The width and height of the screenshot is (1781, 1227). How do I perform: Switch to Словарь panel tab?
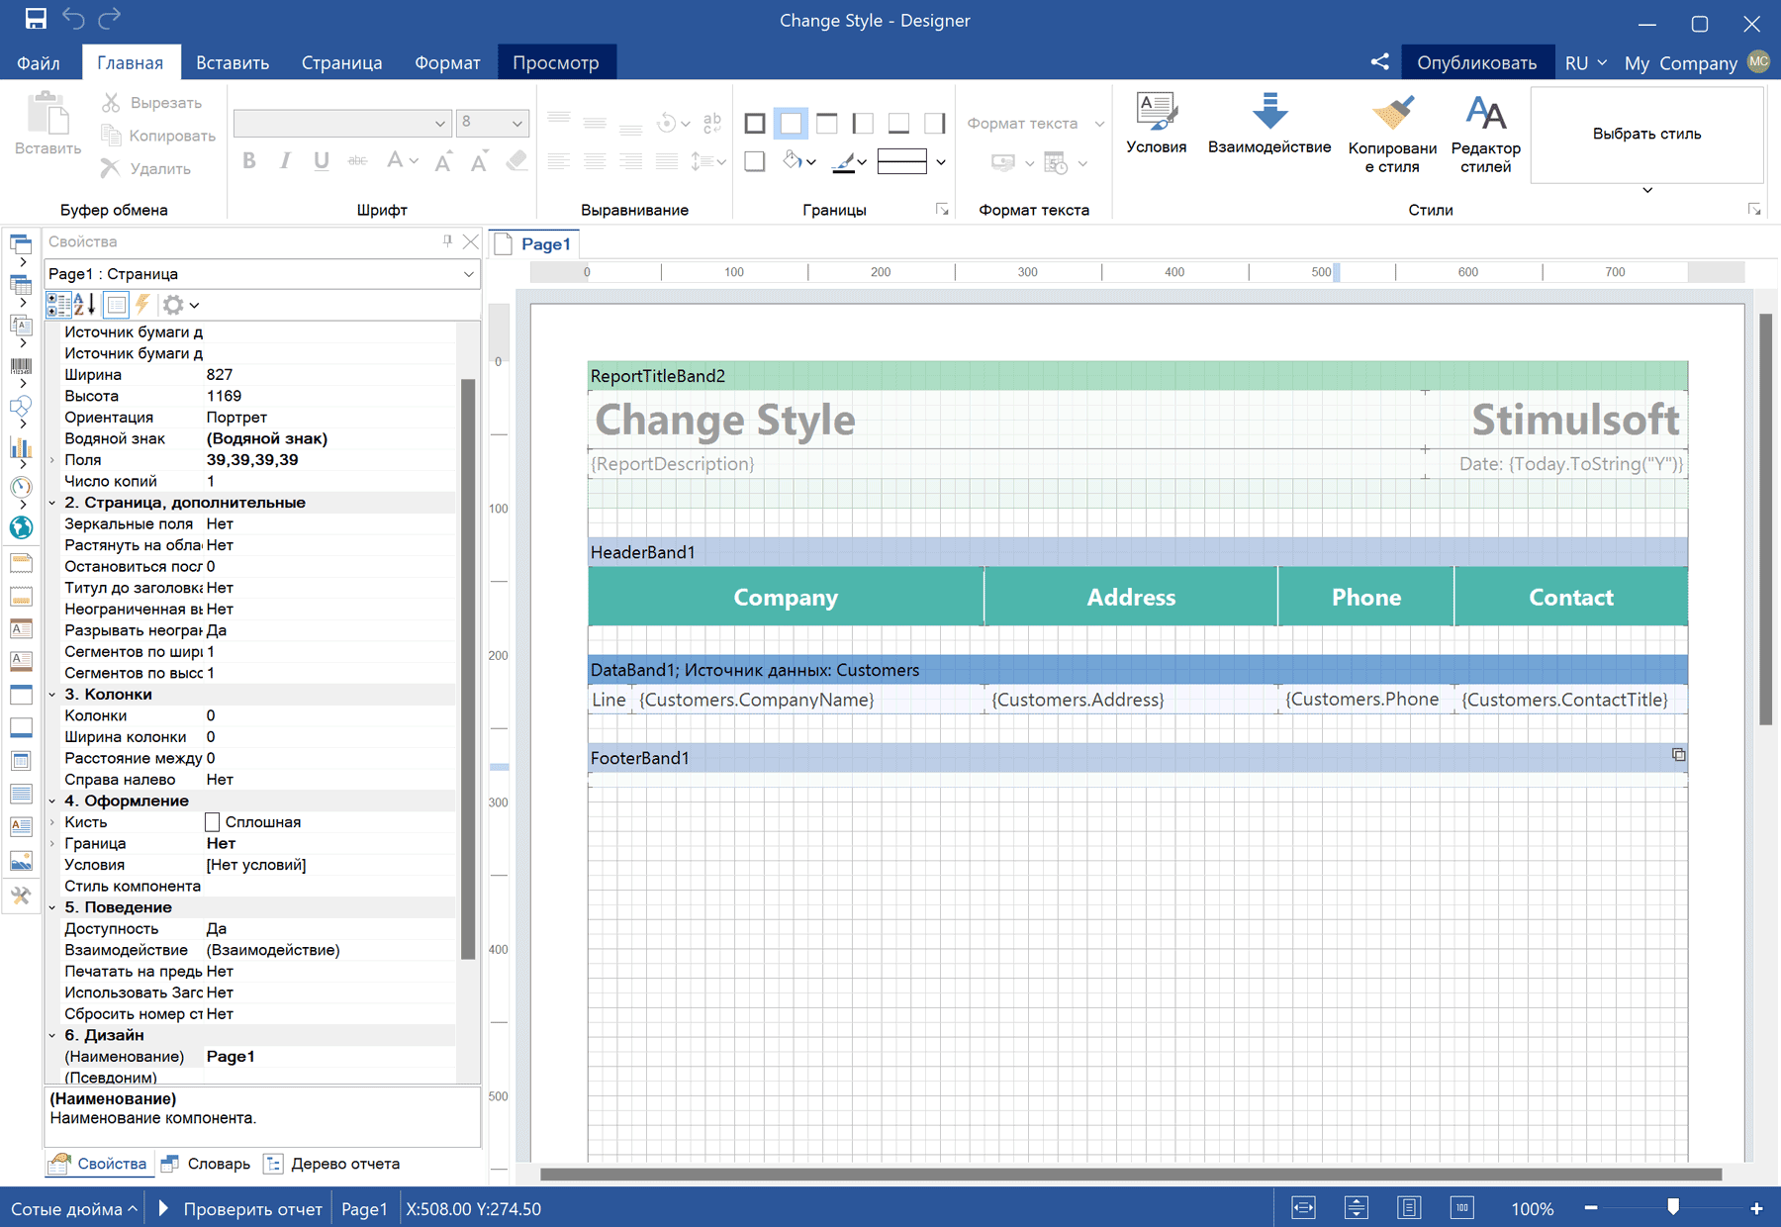click(x=207, y=1164)
